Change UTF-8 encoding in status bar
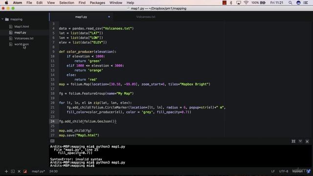This screenshot has height=176, width=313. tap(284, 172)
